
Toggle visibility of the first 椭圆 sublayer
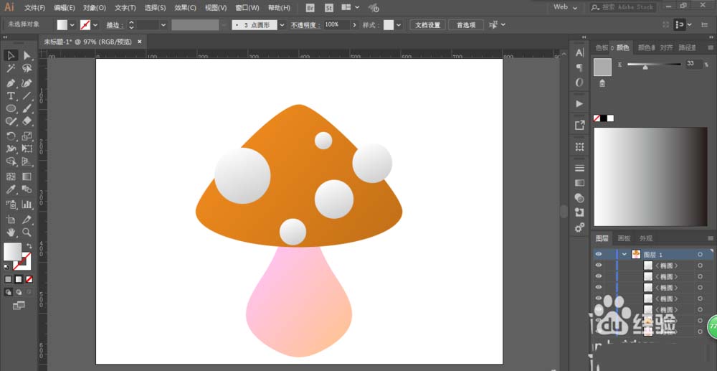[599, 266]
